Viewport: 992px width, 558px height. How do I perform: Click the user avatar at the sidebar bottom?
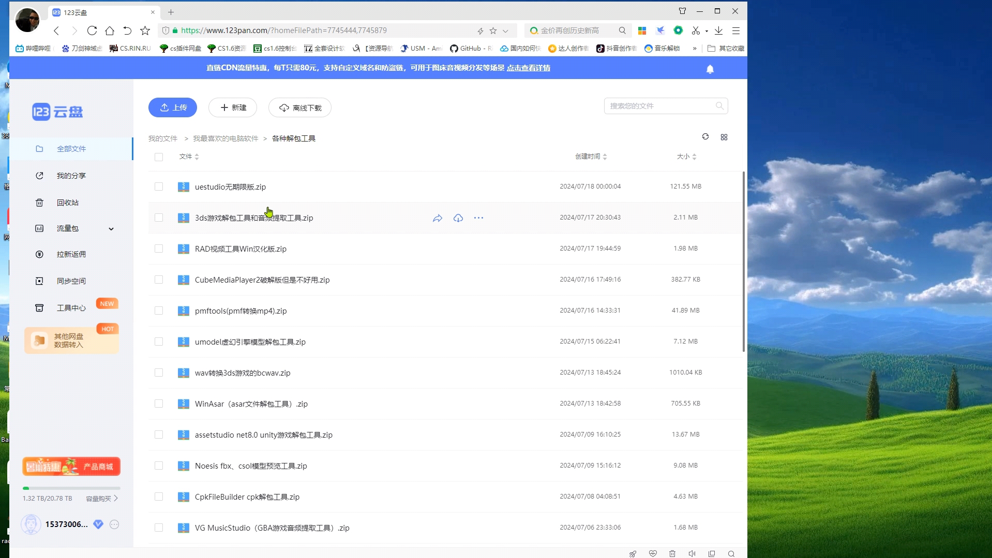point(31,524)
